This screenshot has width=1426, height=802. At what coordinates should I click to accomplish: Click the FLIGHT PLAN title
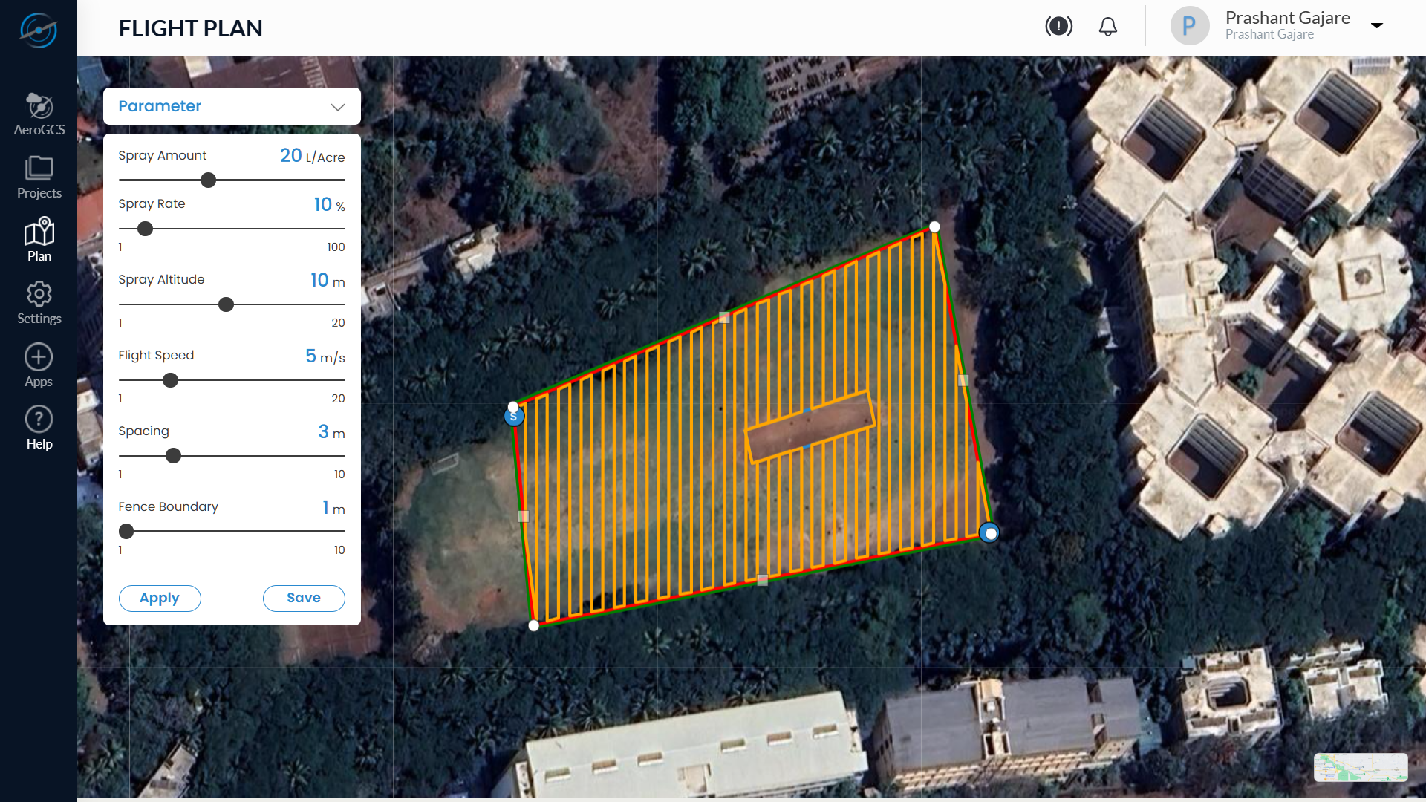click(190, 28)
